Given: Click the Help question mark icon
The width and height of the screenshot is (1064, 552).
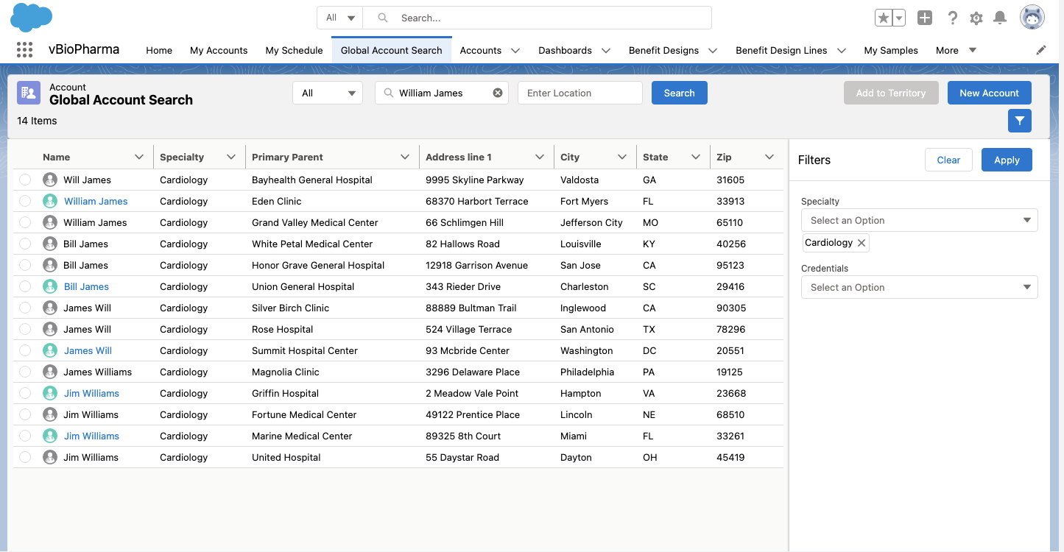Looking at the screenshot, I should (952, 18).
